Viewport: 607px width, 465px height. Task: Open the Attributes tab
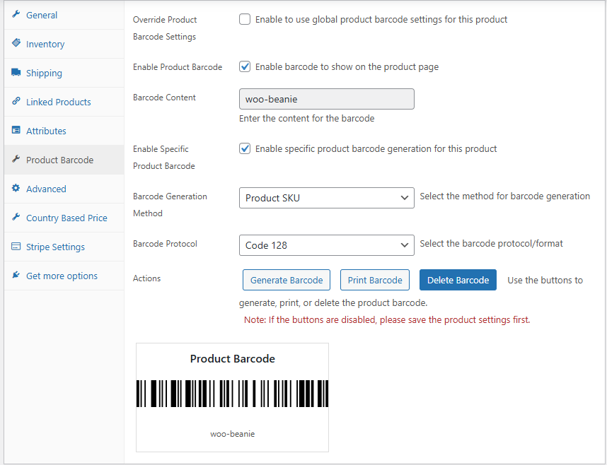[64, 131]
